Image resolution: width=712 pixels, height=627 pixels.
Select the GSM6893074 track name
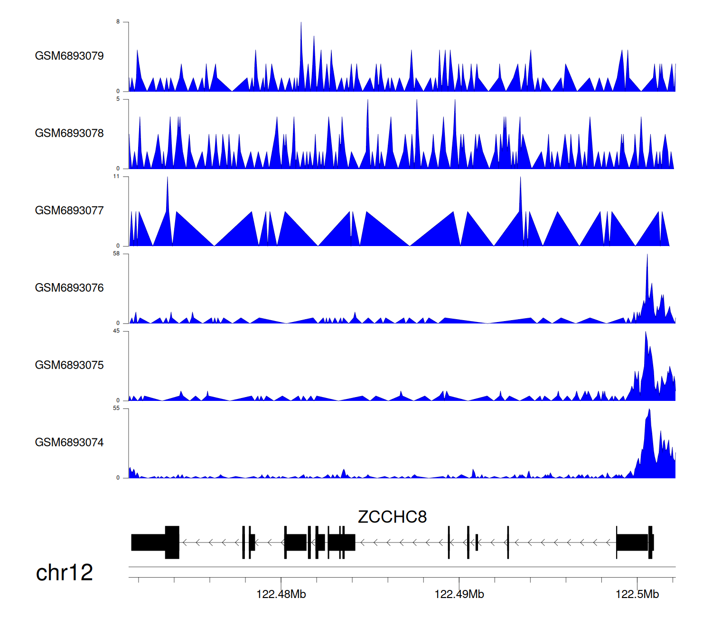coord(69,443)
